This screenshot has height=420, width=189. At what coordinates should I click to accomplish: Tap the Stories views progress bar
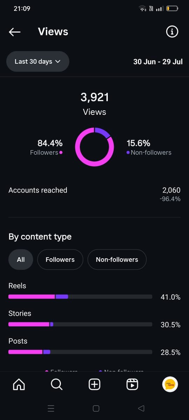click(x=80, y=324)
